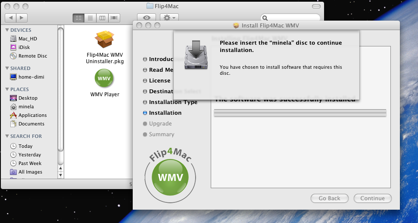The image size is (418, 223).
Task: Open Flip4Mac WMV Uninstaller.pkg package icon
Action: click(x=104, y=40)
